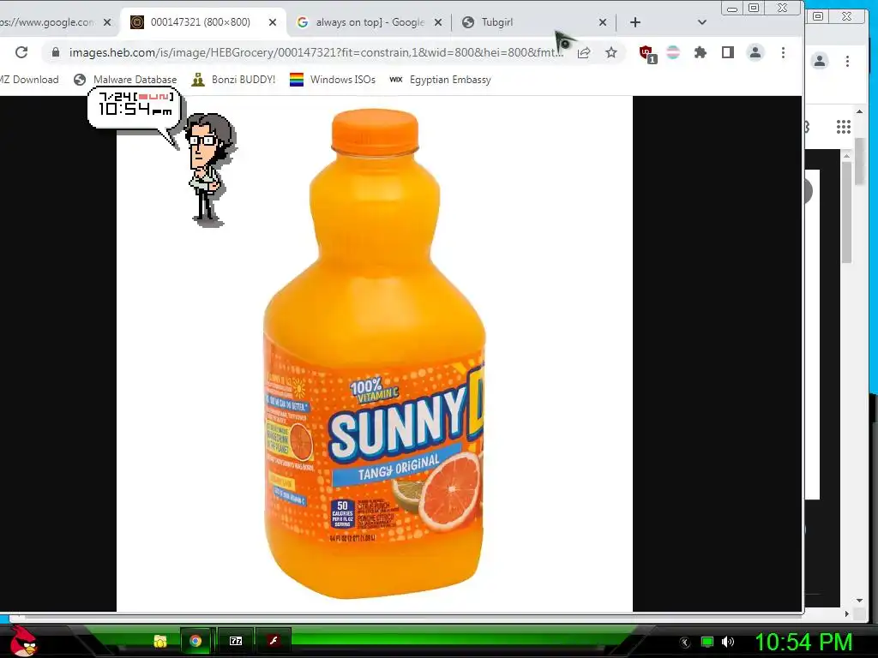Click the green monitor tray icon
Viewport: 878px width, 658px height.
coord(707,642)
